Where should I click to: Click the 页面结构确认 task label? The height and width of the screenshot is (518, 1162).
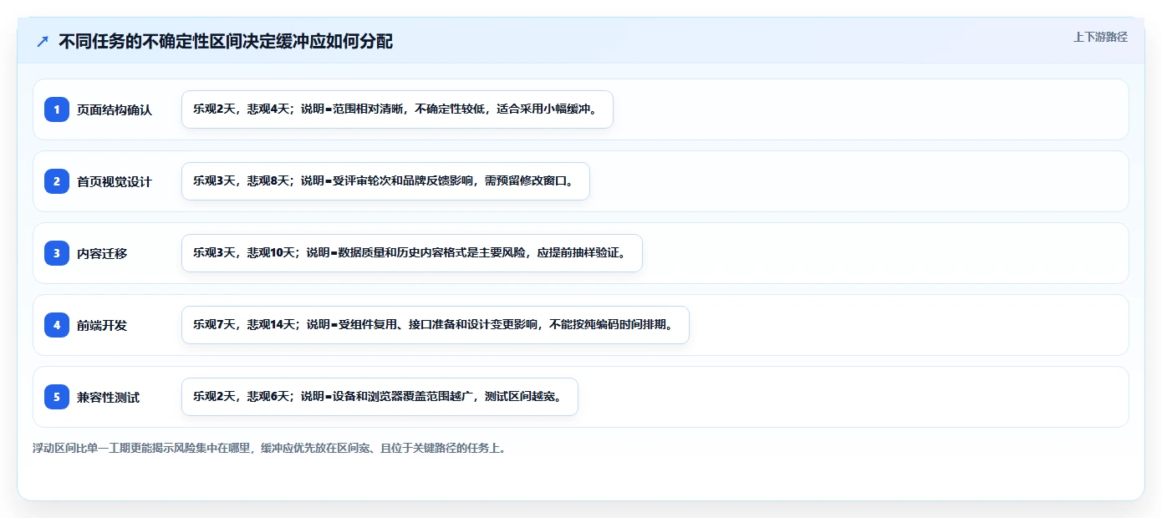[115, 109]
